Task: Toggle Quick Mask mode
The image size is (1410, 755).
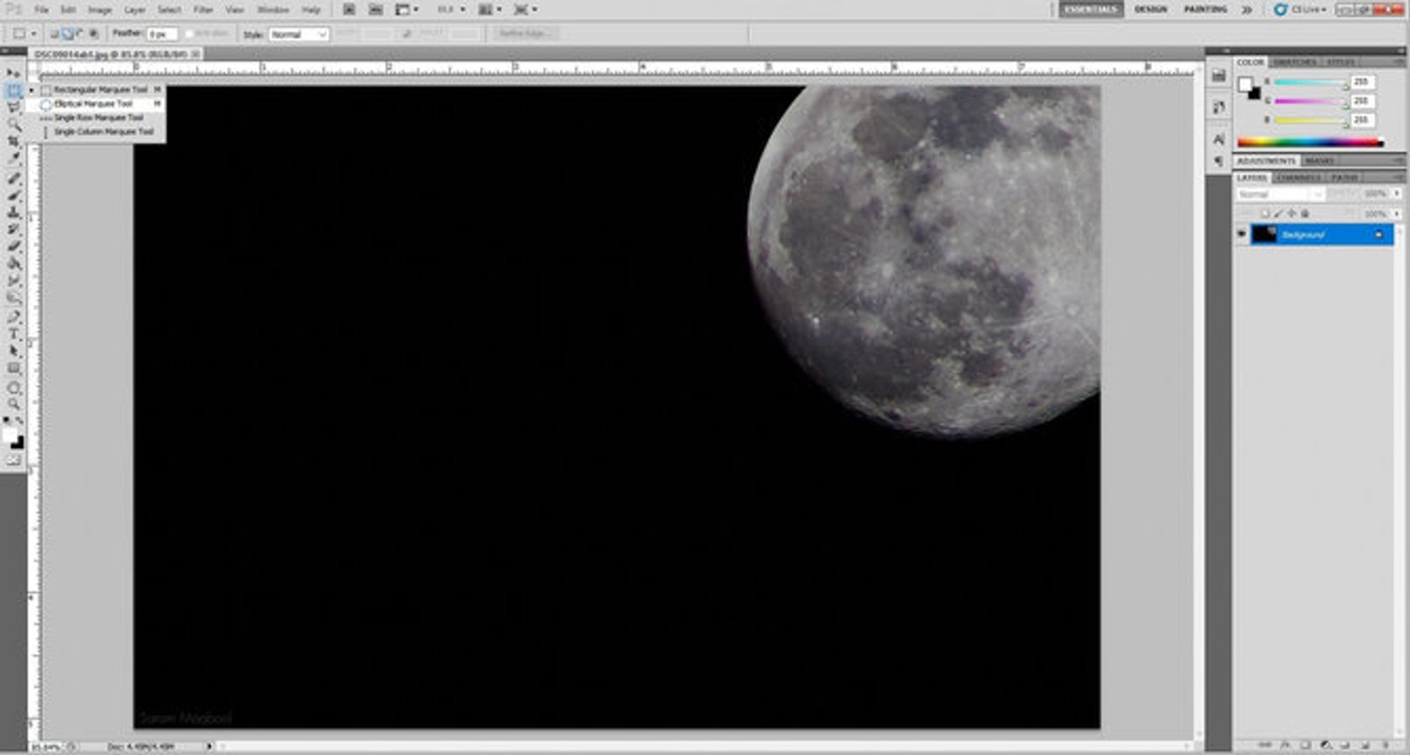Action: [13, 461]
